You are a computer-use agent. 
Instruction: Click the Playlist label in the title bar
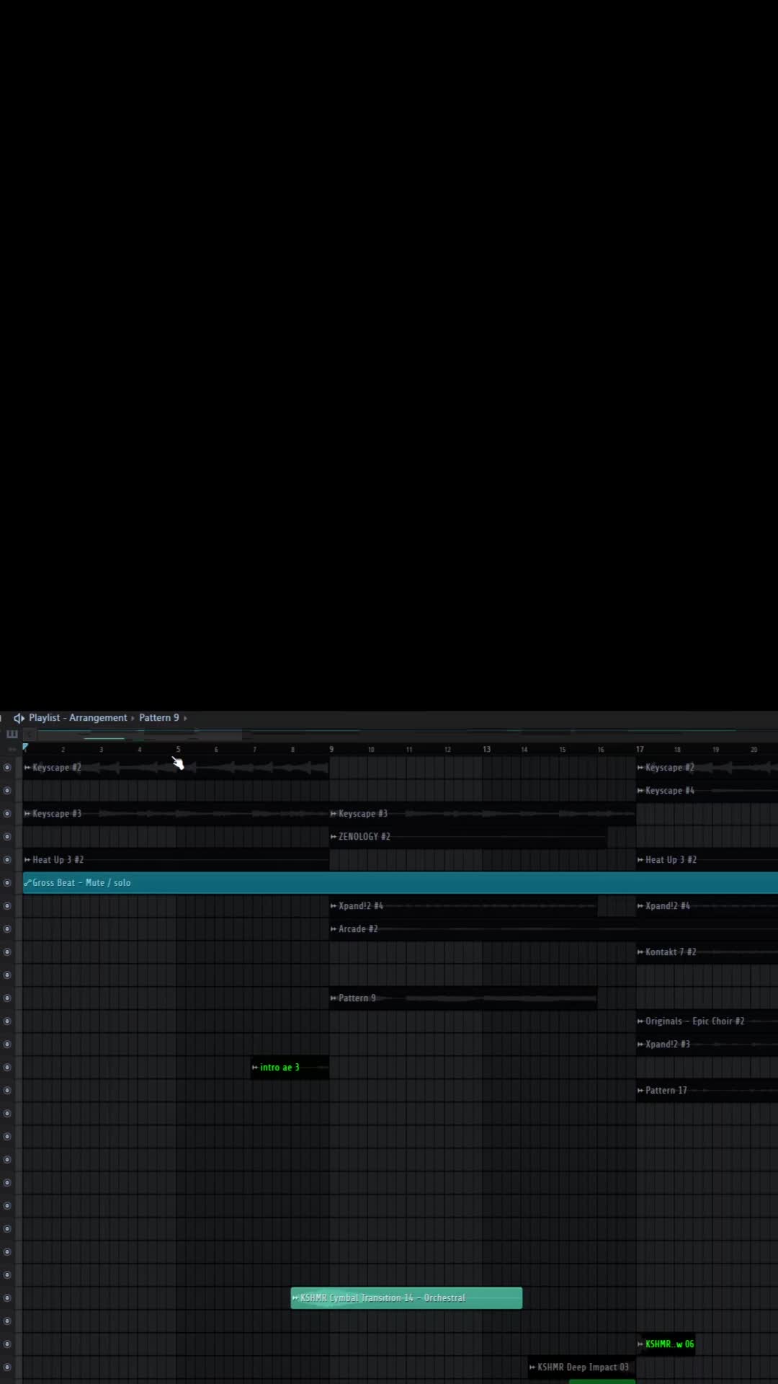coord(44,718)
